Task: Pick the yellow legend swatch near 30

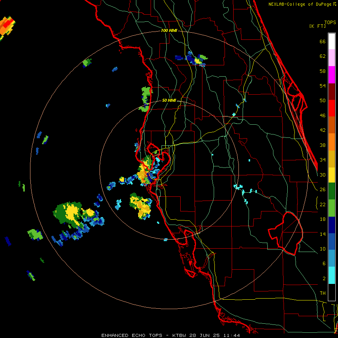Action: pyautogui.click(x=332, y=175)
